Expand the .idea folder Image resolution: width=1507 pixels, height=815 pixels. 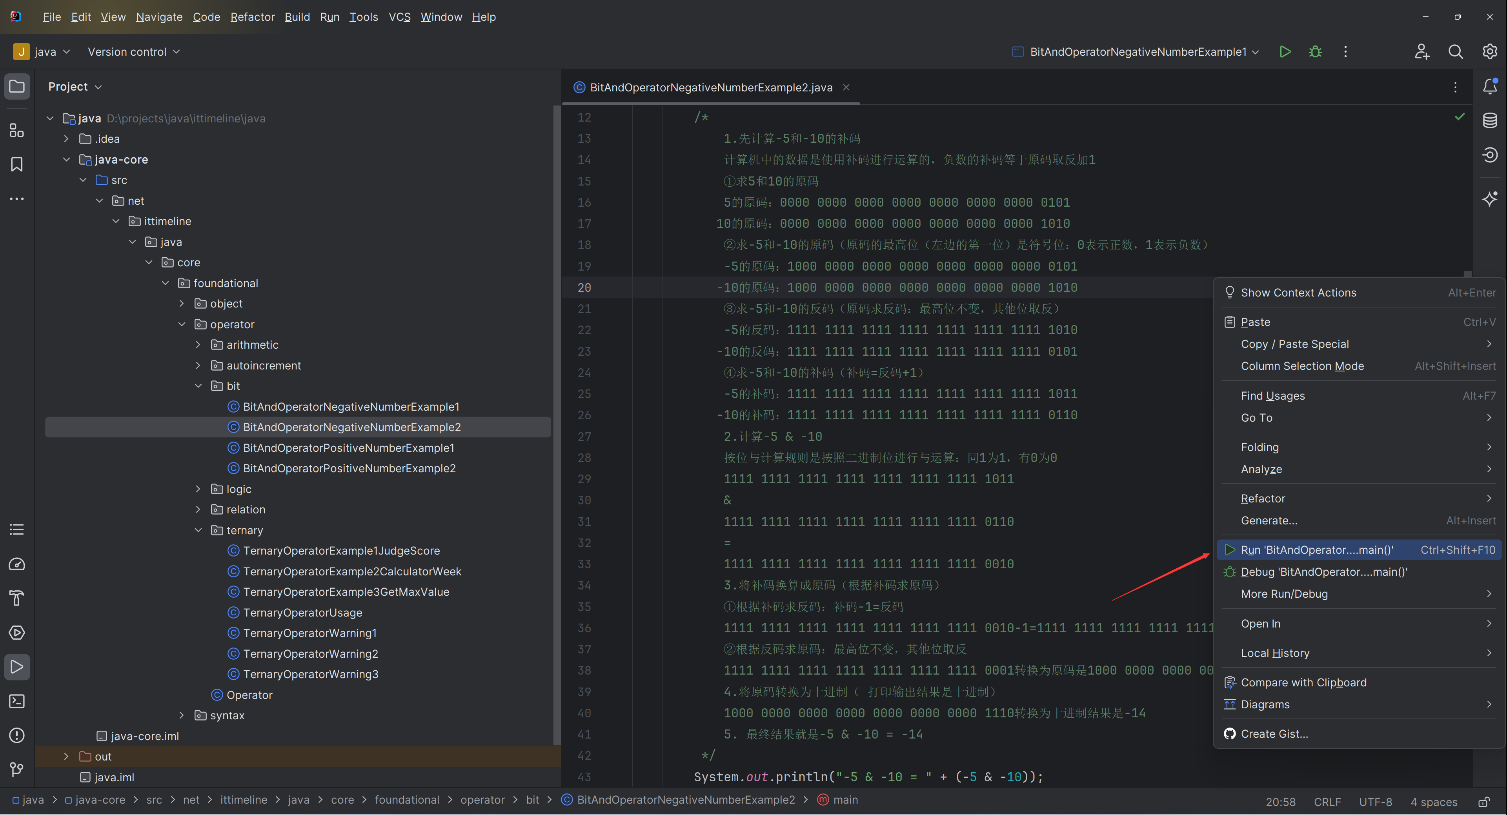point(66,139)
